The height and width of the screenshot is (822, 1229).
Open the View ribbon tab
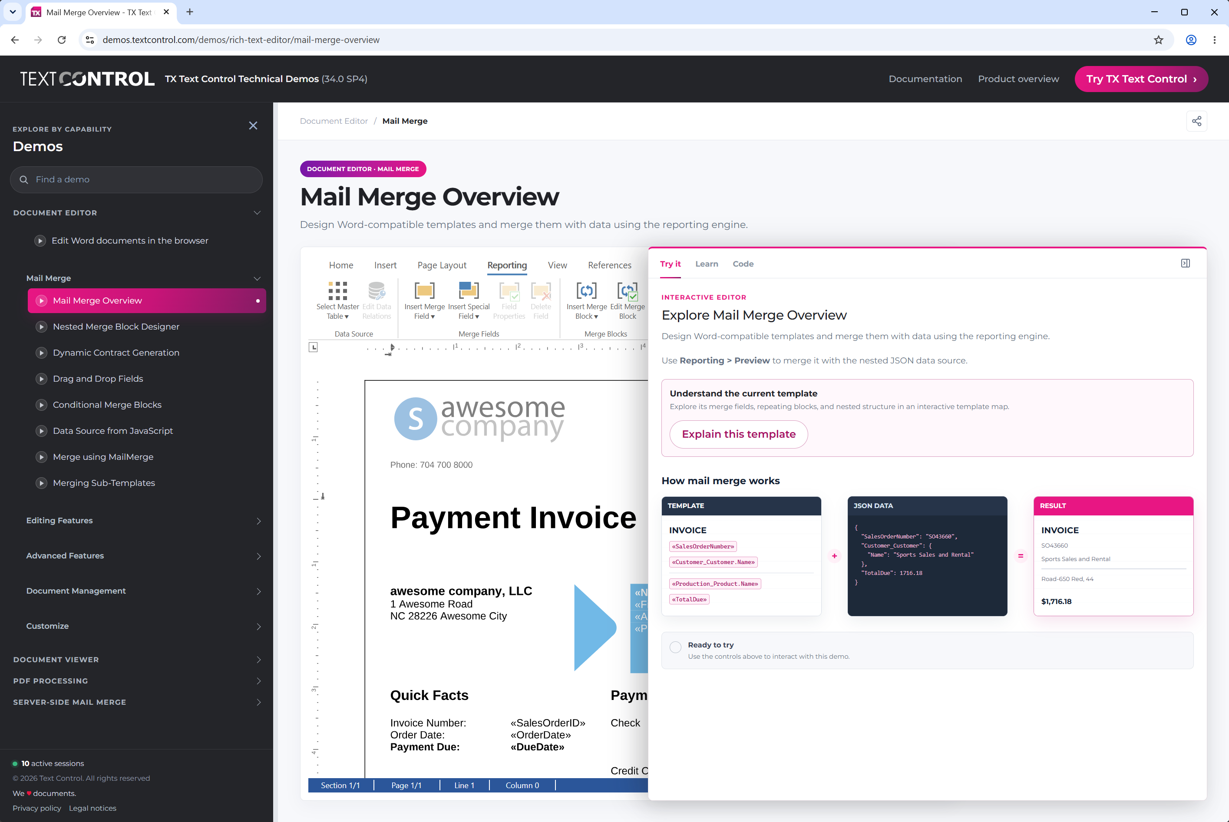557,265
